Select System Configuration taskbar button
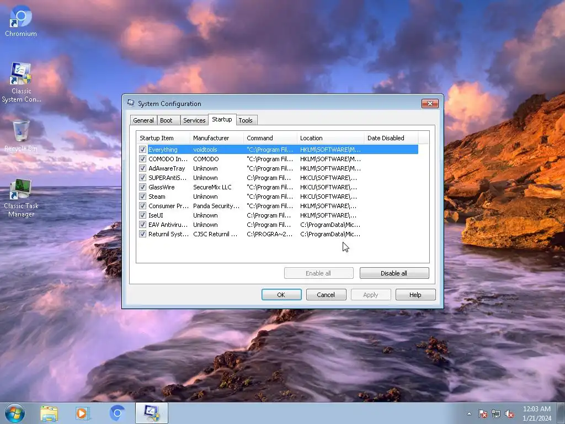 152,413
